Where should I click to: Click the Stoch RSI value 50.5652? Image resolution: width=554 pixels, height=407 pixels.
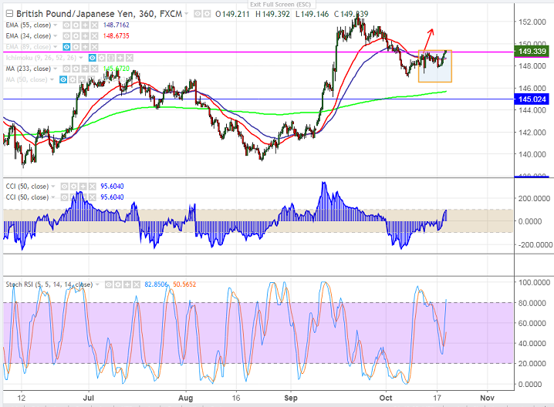click(184, 284)
